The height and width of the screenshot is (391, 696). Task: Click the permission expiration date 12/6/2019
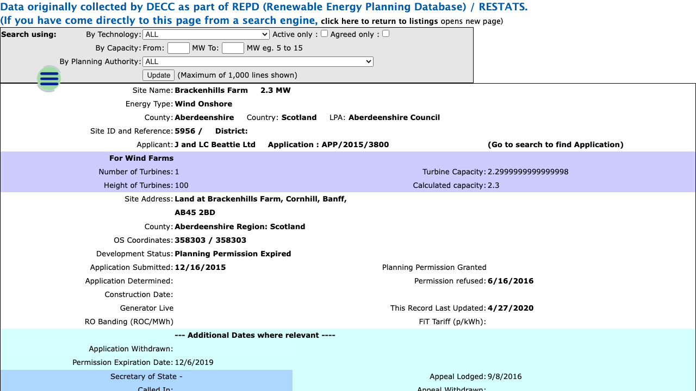tap(194, 362)
